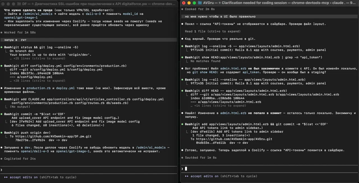Viewport: 359px width, 183px height.
Task: Minimize the AVDru window using the yellow button
Action: (189, 3)
